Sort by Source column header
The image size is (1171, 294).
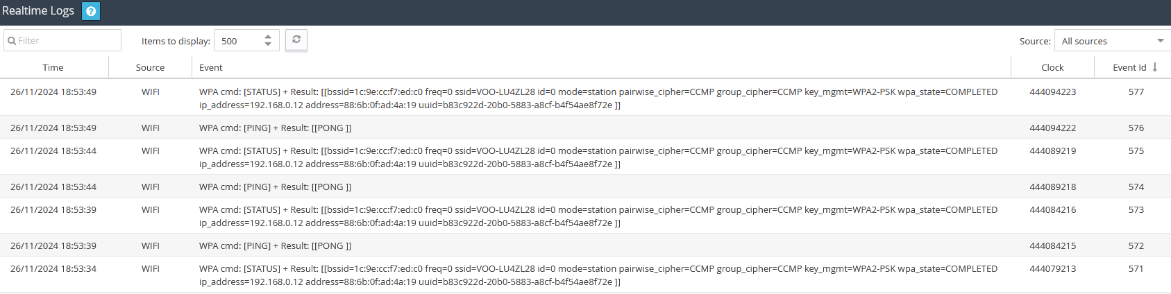point(150,67)
